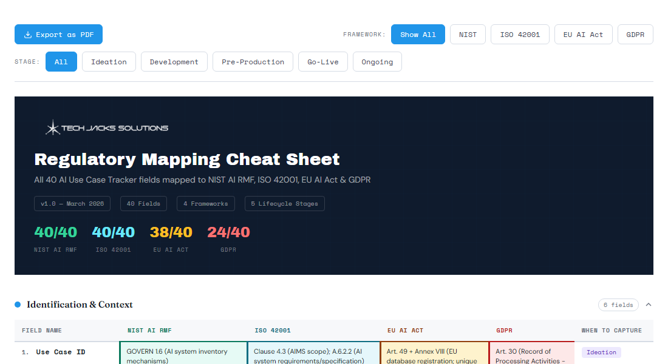This screenshot has height=364, width=668.
Task: Click the blue bullet beside Identification & Context
Action: pos(18,305)
